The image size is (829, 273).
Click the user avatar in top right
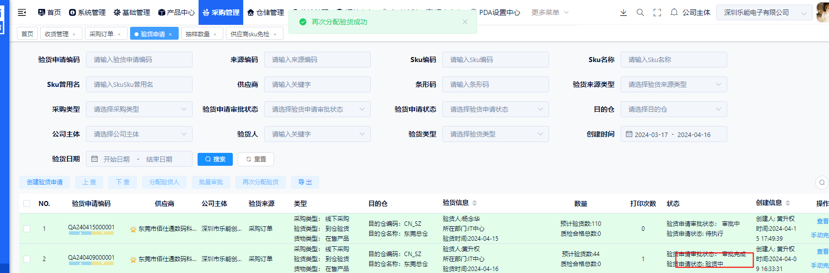(x=823, y=12)
